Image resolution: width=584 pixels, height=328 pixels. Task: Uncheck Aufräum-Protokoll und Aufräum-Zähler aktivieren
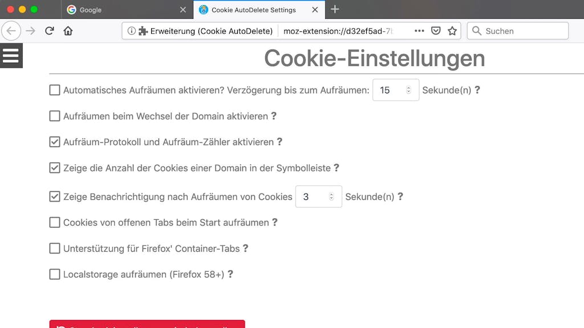tap(55, 142)
